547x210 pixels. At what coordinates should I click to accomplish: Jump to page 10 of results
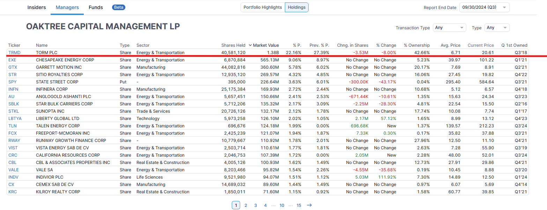(282, 205)
